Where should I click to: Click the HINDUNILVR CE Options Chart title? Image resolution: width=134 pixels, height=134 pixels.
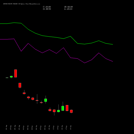click(21, 4)
